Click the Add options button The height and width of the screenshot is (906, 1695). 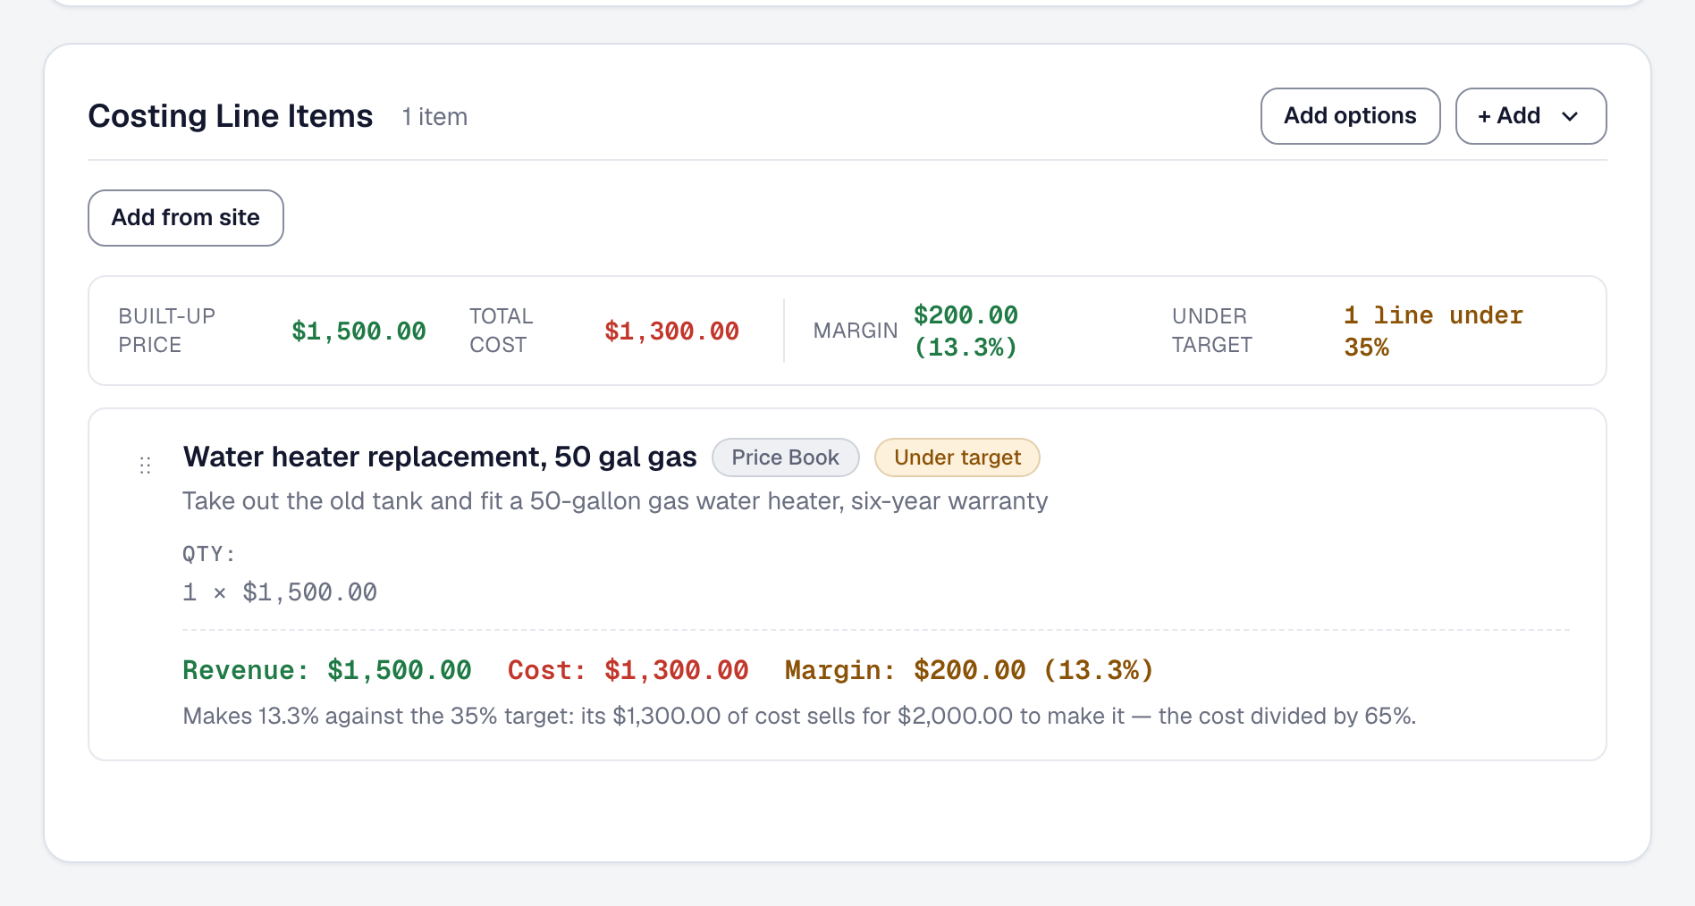click(1350, 116)
